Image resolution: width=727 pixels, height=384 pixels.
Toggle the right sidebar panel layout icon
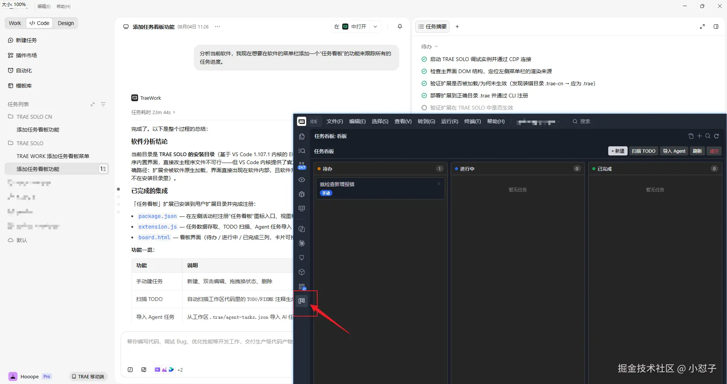pos(716,27)
